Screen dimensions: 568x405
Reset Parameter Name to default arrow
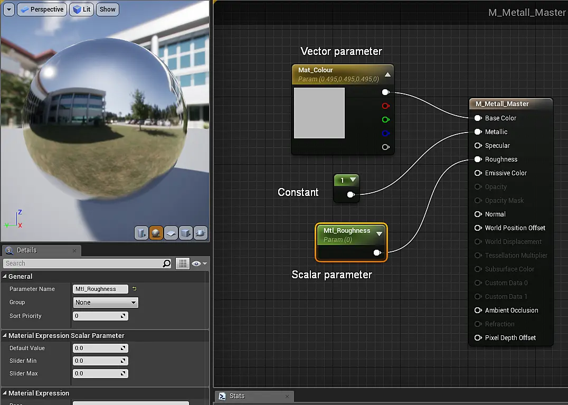pyautogui.click(x=135, y=289)
